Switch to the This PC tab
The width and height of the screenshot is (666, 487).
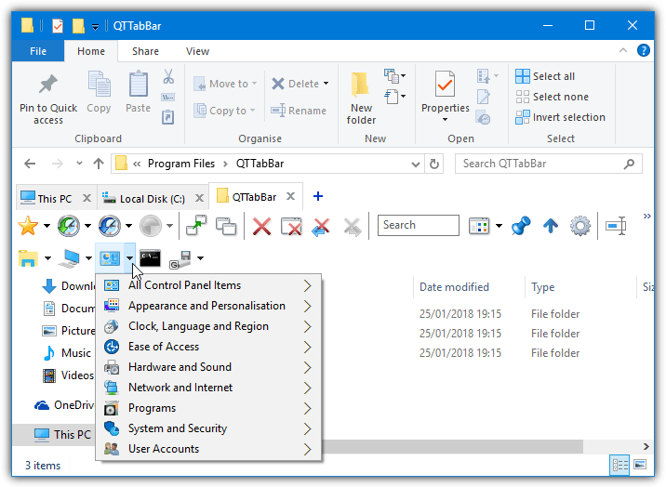click(x=55, y=199)
